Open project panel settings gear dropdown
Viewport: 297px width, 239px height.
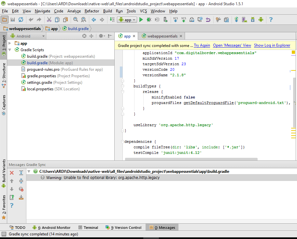tap(102, 36)
